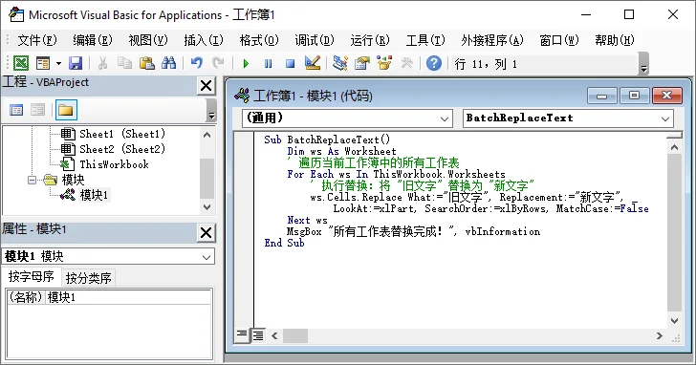Pause execution with the Break icon
This screenshot has width=696, height=365.
(x=268, y=63)
